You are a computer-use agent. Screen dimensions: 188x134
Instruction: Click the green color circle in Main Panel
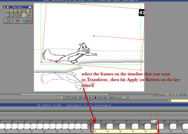click(x=6, y=21)
